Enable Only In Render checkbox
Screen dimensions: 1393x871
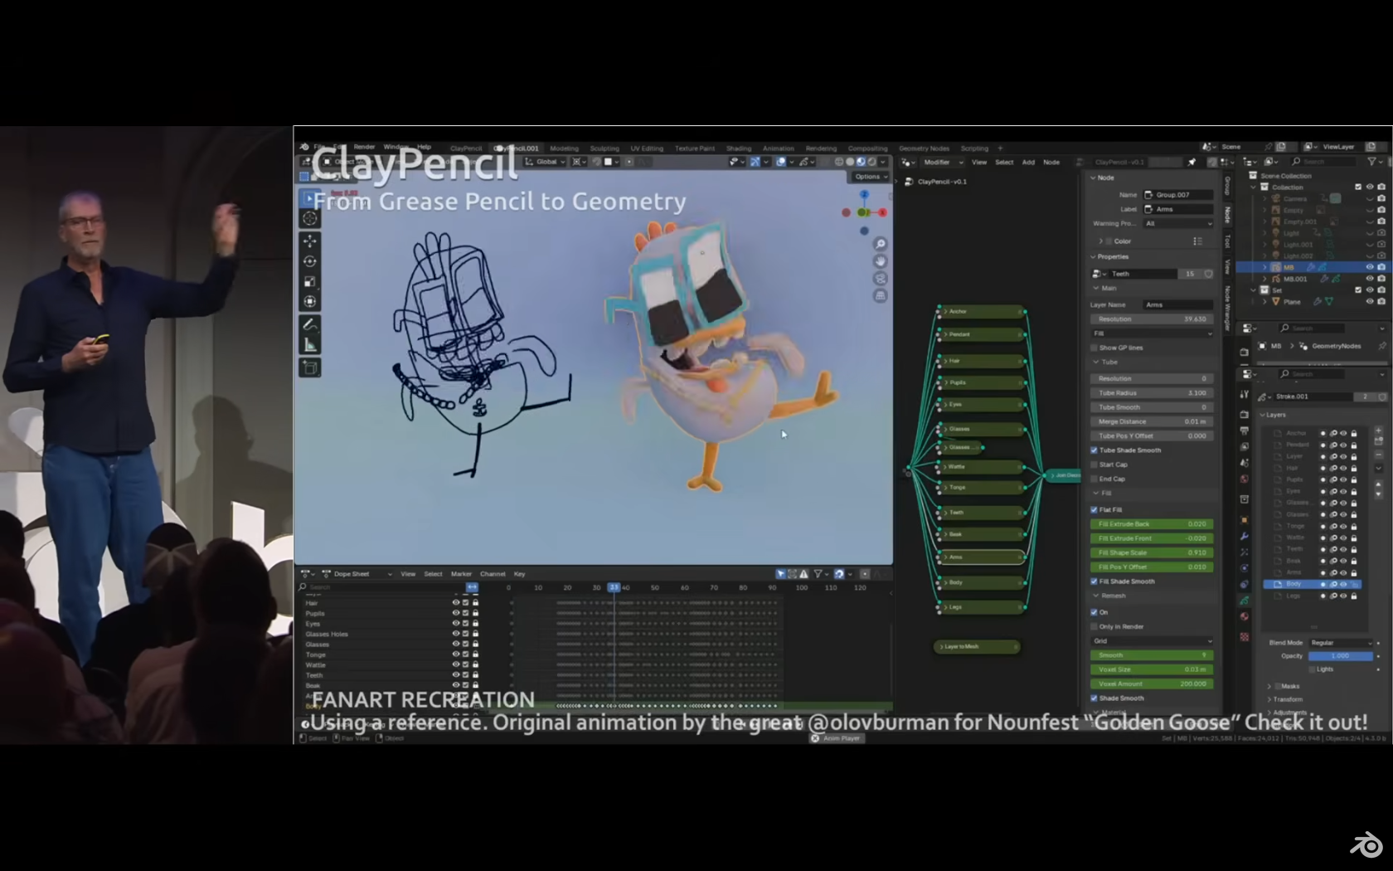[x=1094, y=626]
